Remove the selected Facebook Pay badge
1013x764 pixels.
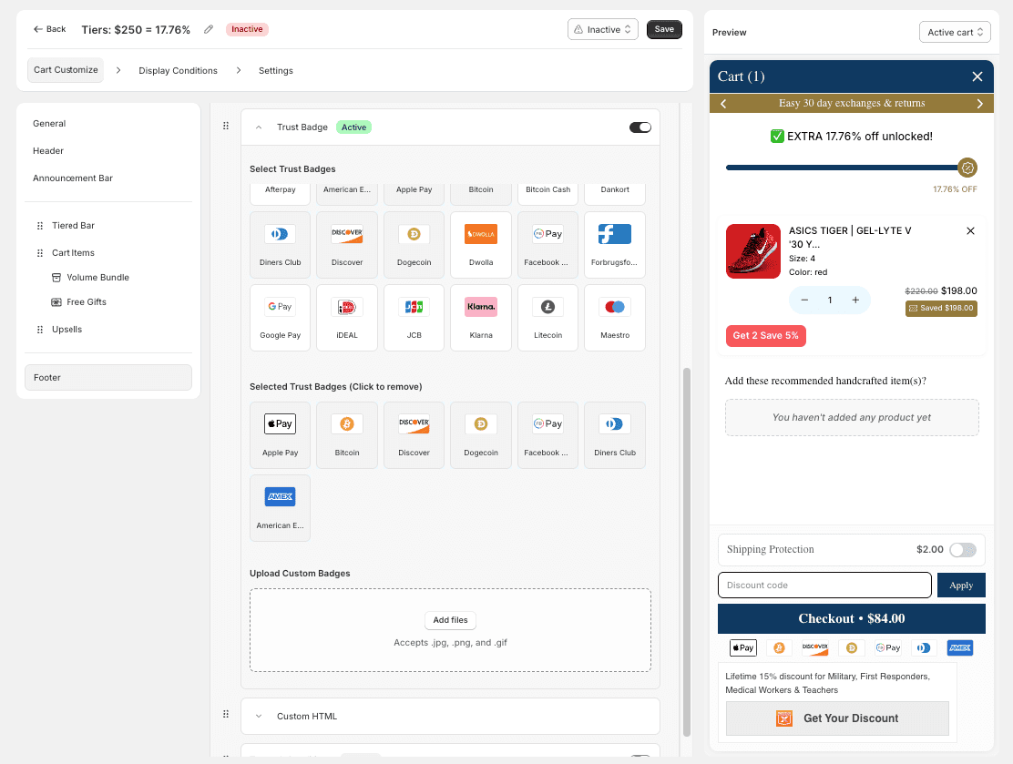click(547, 435)
